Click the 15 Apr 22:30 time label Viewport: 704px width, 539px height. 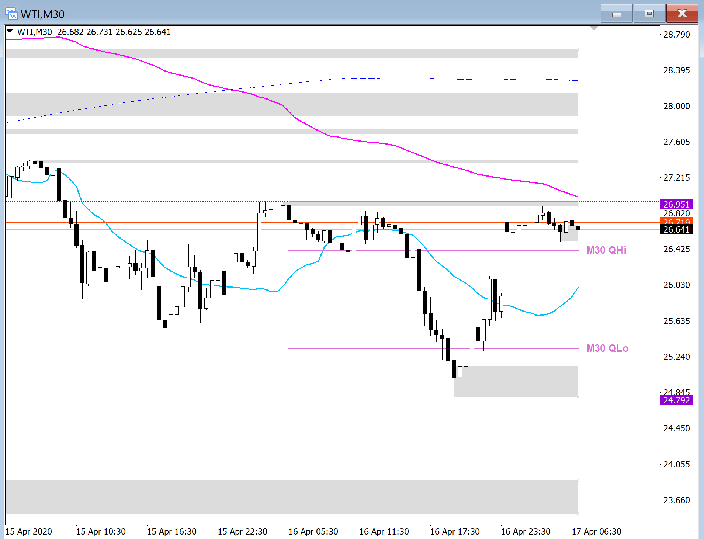(242, 532)
